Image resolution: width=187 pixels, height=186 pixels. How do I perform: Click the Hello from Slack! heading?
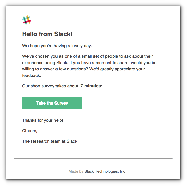[x=47, y=34]
